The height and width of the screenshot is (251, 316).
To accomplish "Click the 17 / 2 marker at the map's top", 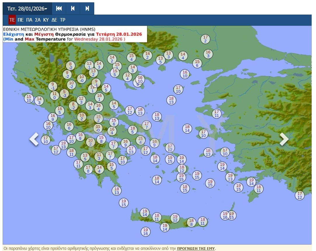I will [205, 39].
